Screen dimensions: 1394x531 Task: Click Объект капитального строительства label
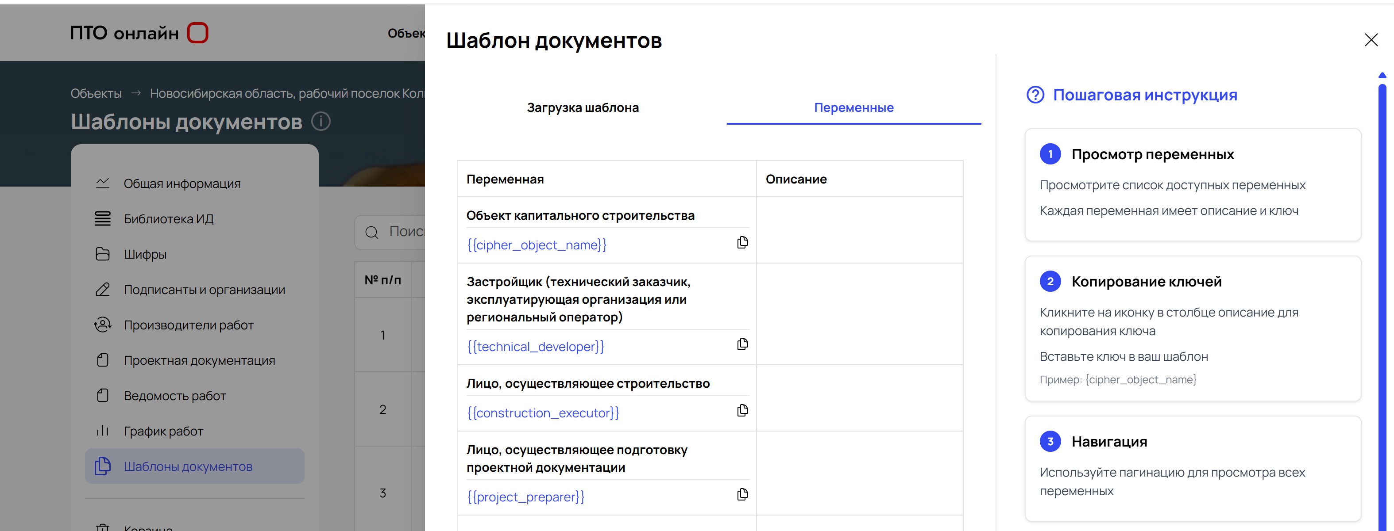(x=580, y=215)
